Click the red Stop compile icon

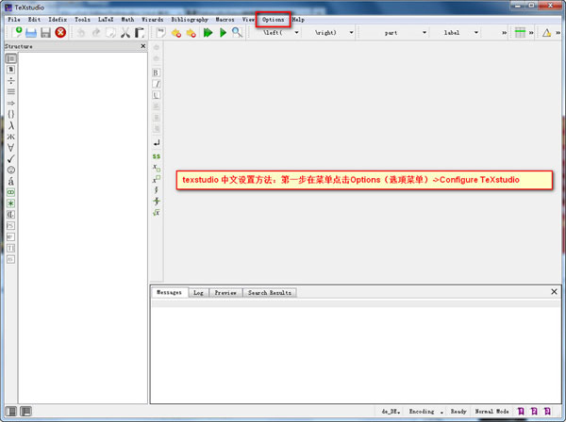[60, 32]
